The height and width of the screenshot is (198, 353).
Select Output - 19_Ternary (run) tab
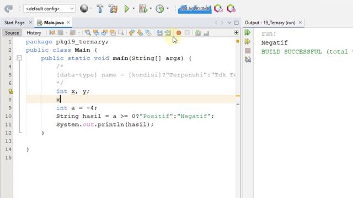[x=270, y=23]
